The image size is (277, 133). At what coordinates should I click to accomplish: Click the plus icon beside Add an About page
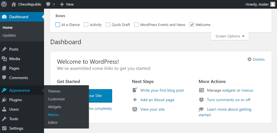[x=135, y=100]
